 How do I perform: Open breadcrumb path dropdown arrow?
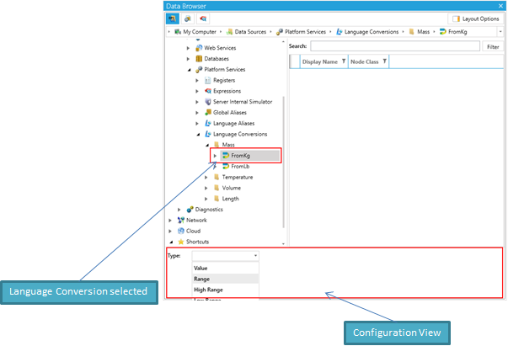pos(500,32)
